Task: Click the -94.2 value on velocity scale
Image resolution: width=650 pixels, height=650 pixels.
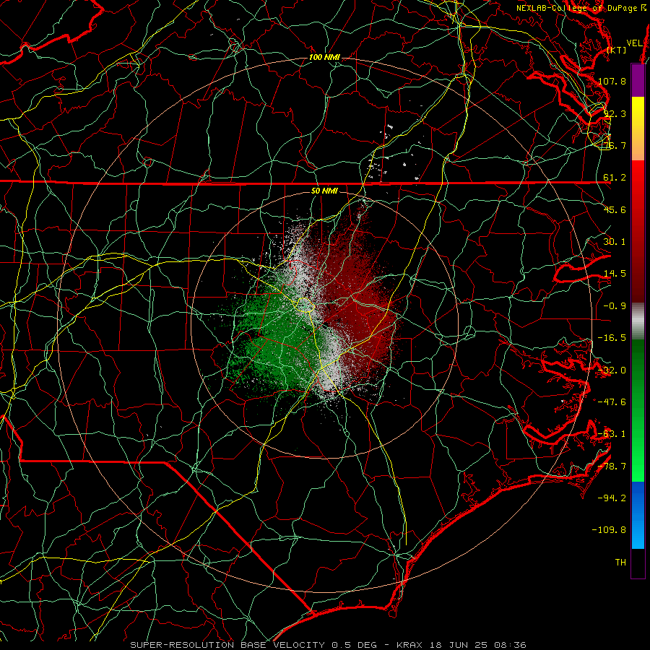Action: click(x=612, y=498)
